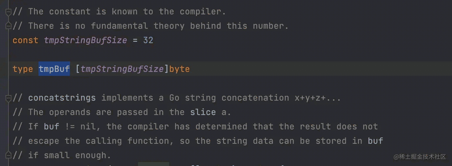Collapse the fold at 'The constant is known' comment
This screenshot has width=452, height=166.
8,12
